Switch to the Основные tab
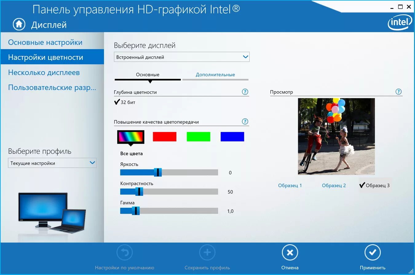This screenshot has width=415, height=275. [x=148, y=75]
